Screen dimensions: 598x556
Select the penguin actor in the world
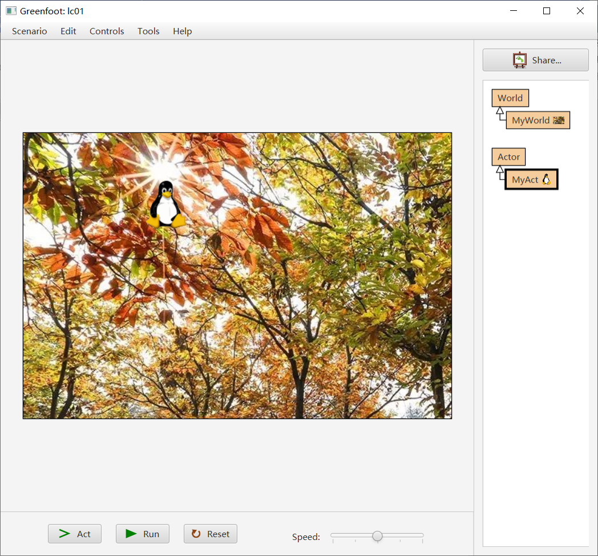(x=166, y=204)
